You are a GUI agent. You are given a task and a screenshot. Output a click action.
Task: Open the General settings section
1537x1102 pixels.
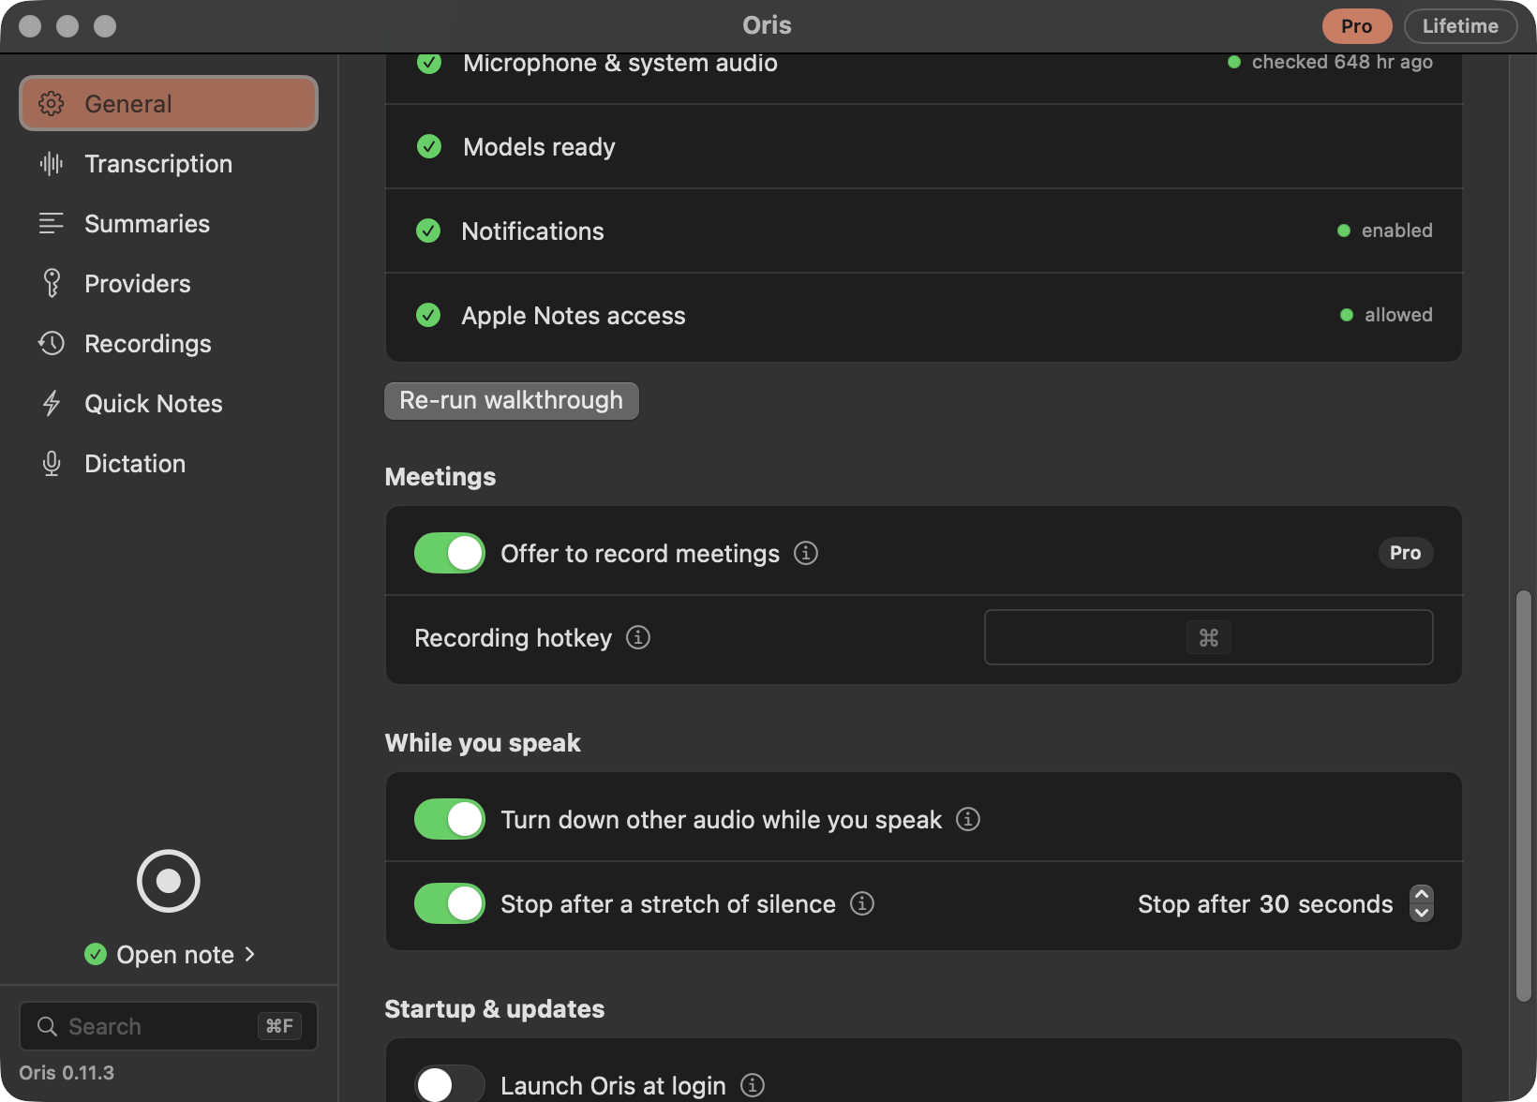[169, 103]
